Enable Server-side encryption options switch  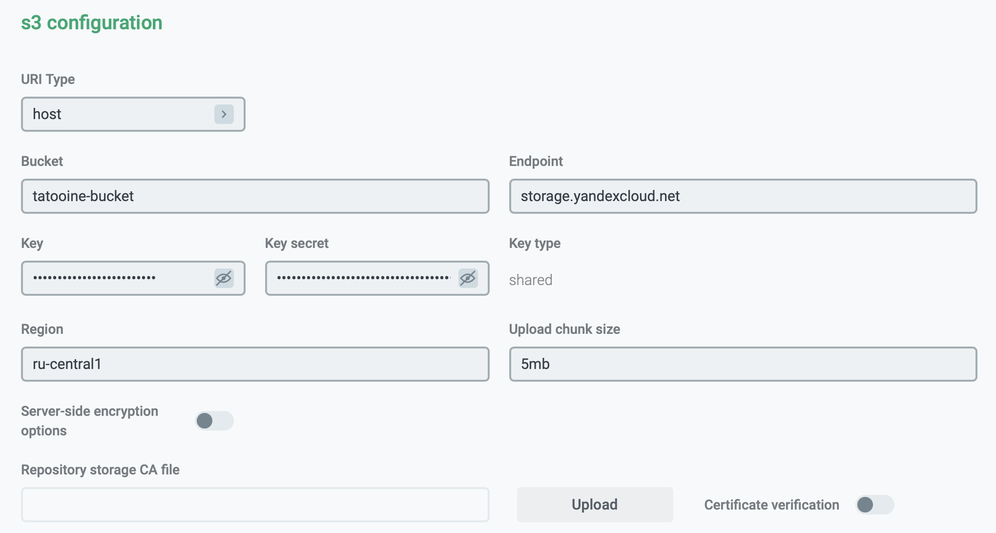[x=214, y=421]
